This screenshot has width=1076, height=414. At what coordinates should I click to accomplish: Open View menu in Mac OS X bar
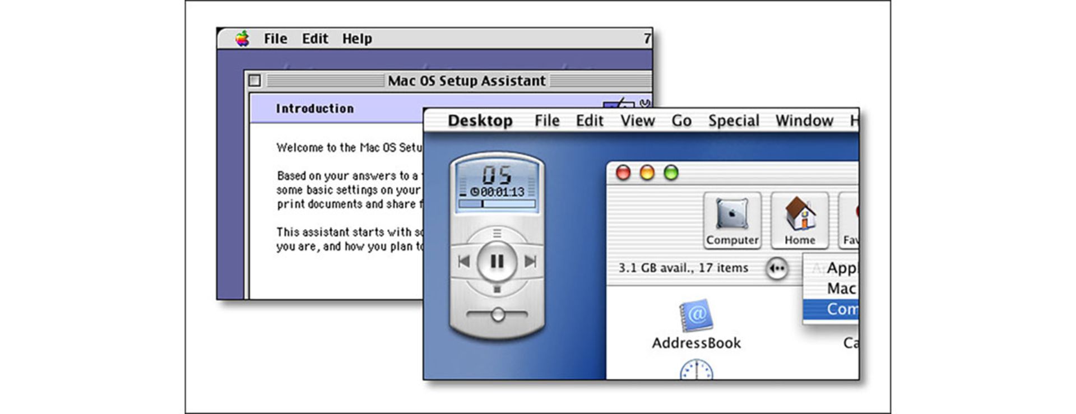[637, 121]
